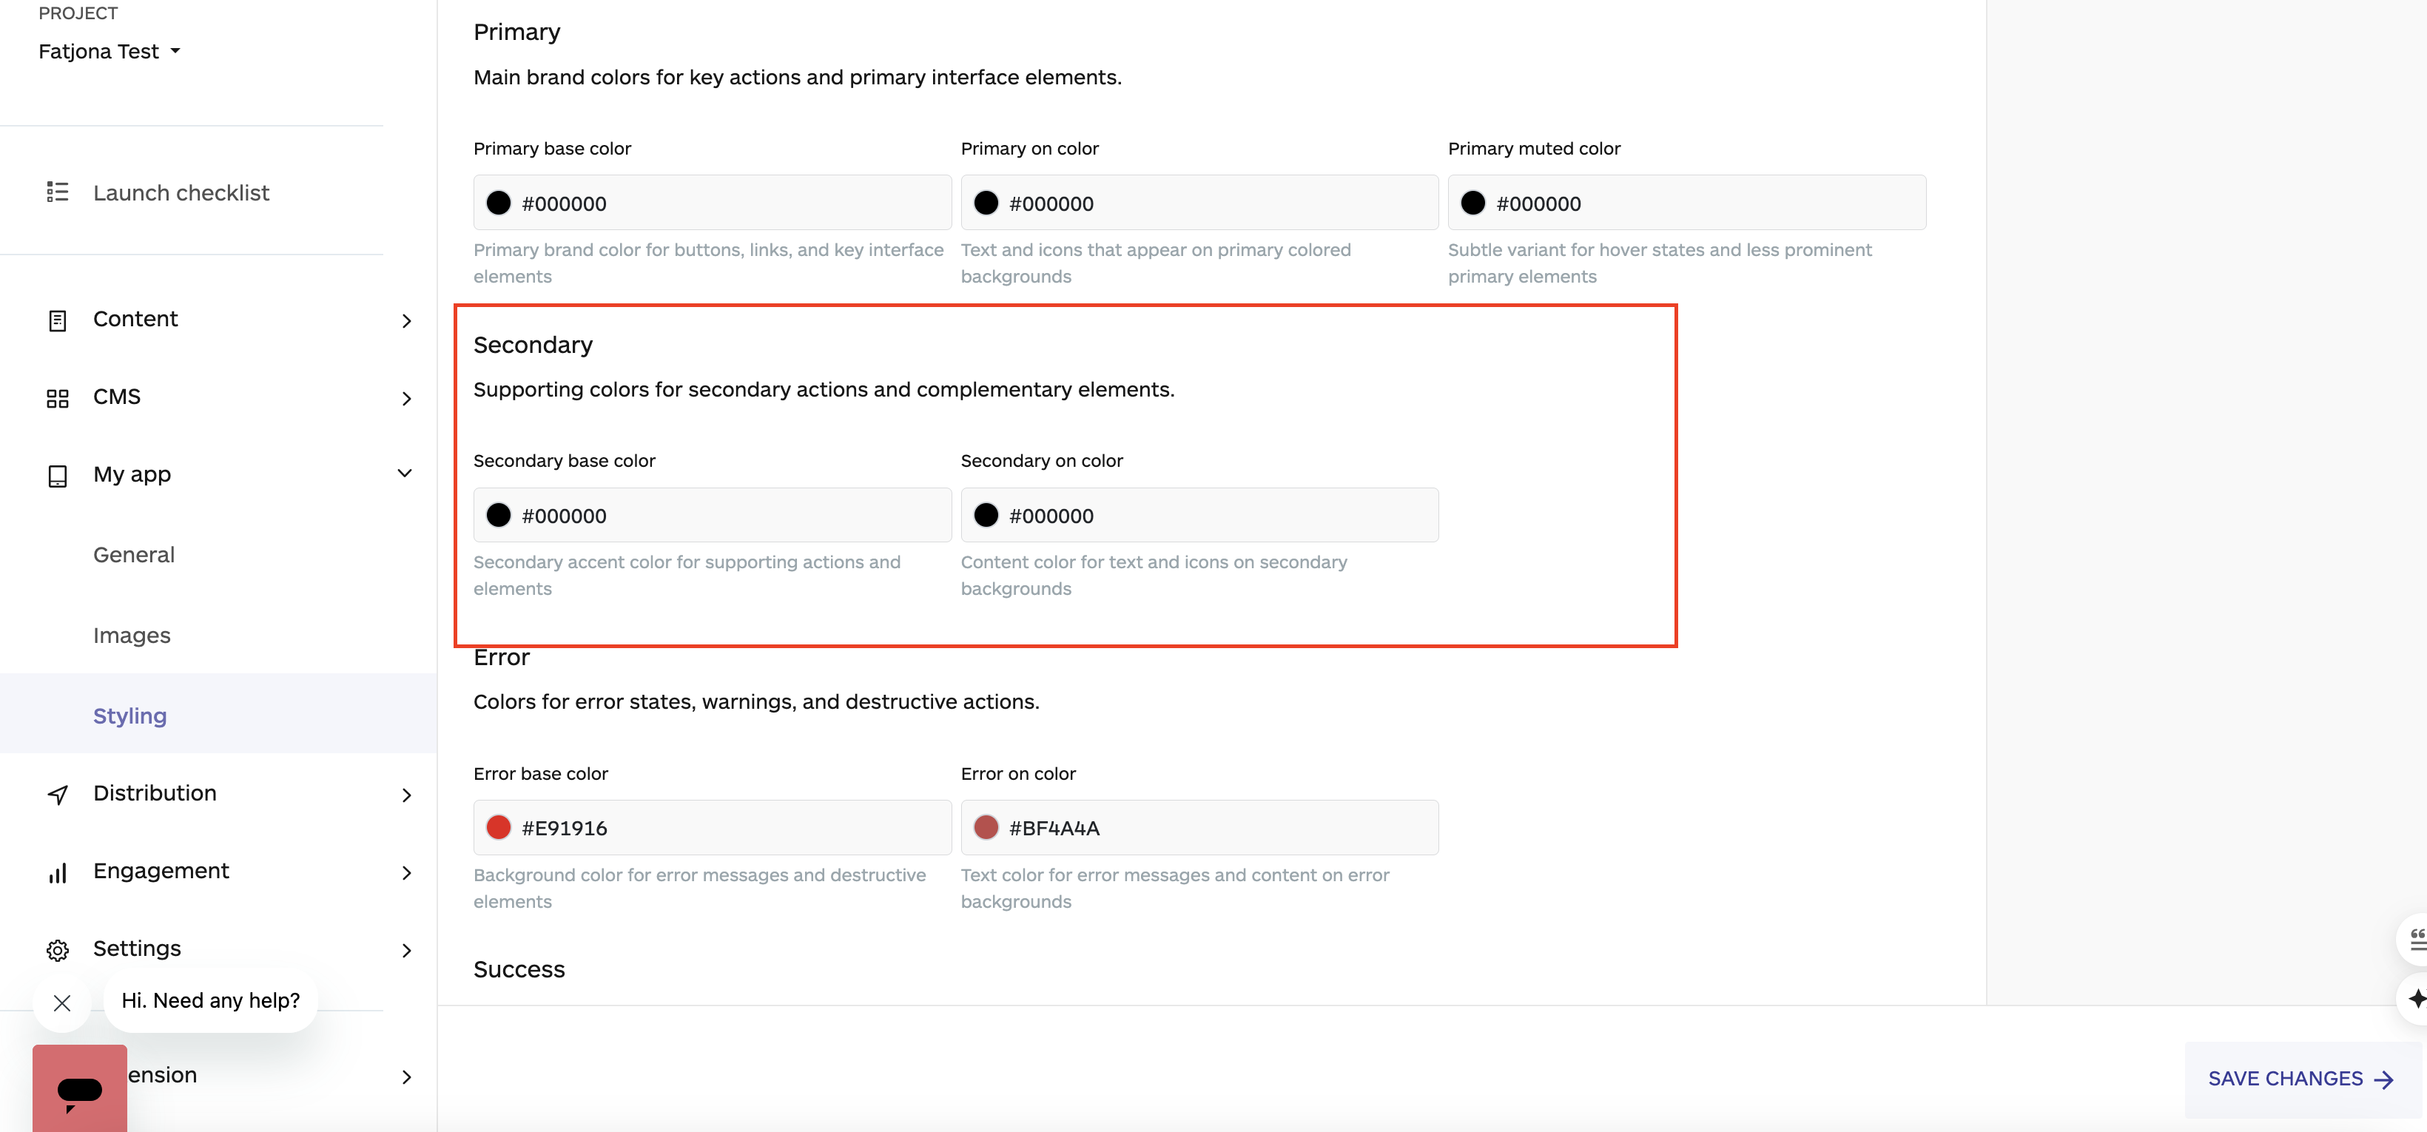Open the Images menu item

pyautogui.click(x=132, y=636)
